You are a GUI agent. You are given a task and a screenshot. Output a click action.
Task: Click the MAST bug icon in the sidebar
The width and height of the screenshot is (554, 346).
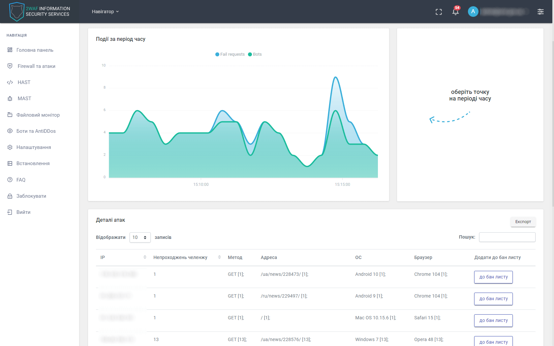(10, 99)
